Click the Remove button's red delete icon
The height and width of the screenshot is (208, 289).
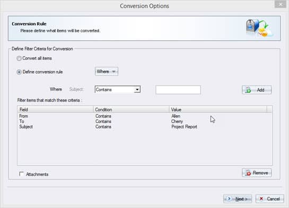(x=248, y=173)
